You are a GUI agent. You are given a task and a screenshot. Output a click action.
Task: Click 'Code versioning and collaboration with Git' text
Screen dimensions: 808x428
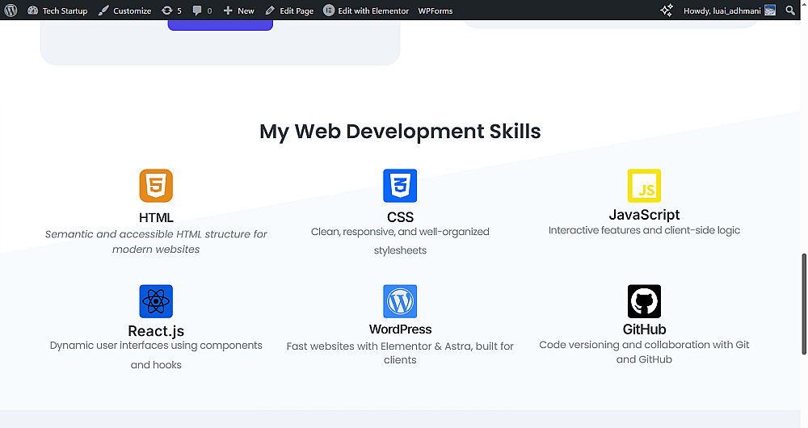point(644,352)
